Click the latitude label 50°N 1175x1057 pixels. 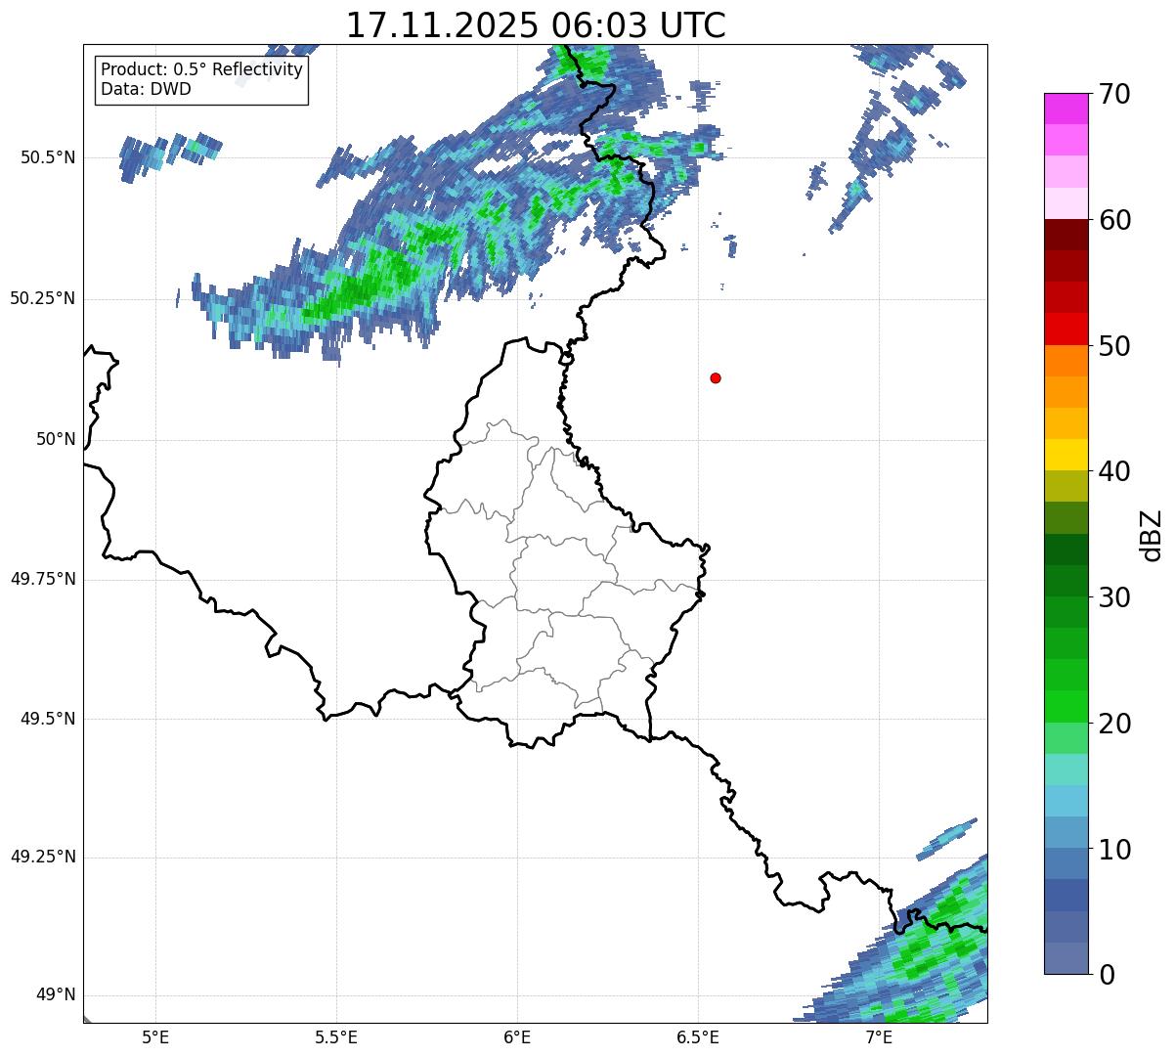point(57,439)
